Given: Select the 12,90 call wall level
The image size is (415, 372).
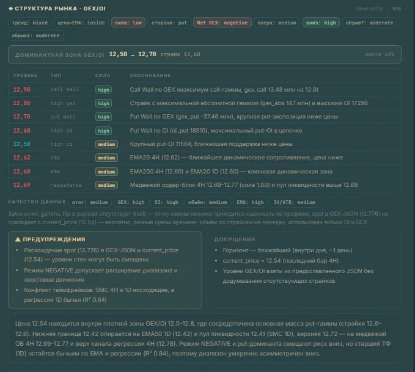Looking at the screenshot, I should pos(22,90).
